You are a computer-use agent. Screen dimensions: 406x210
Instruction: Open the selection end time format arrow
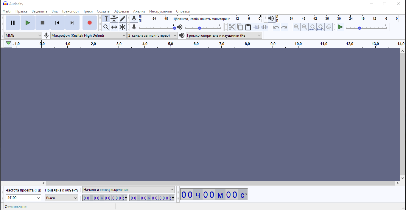(x=173, y=198)
